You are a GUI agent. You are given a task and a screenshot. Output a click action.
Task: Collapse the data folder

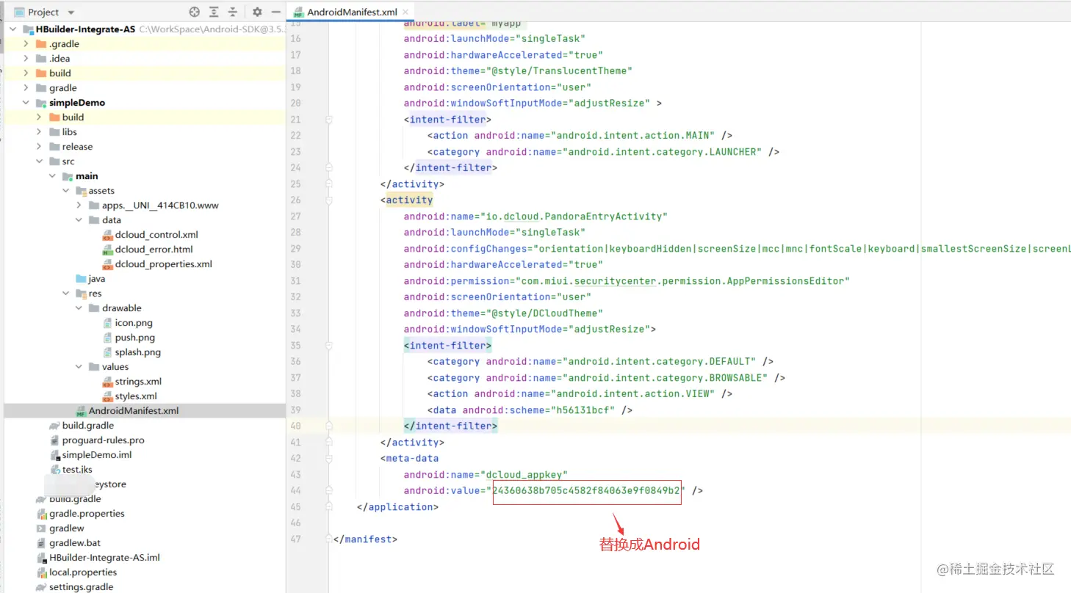(x=79, y=220)
